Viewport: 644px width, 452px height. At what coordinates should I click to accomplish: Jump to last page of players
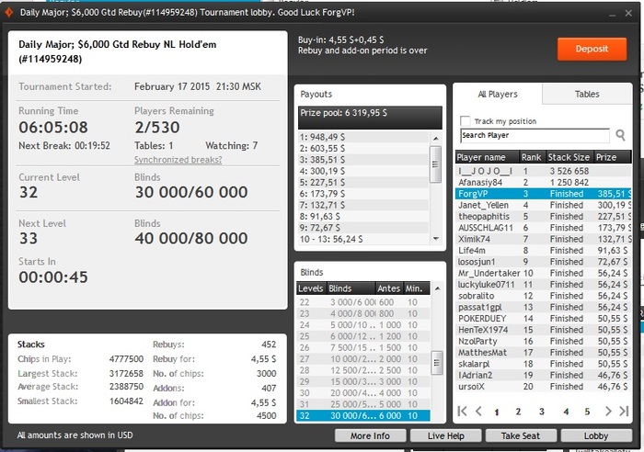624,411
